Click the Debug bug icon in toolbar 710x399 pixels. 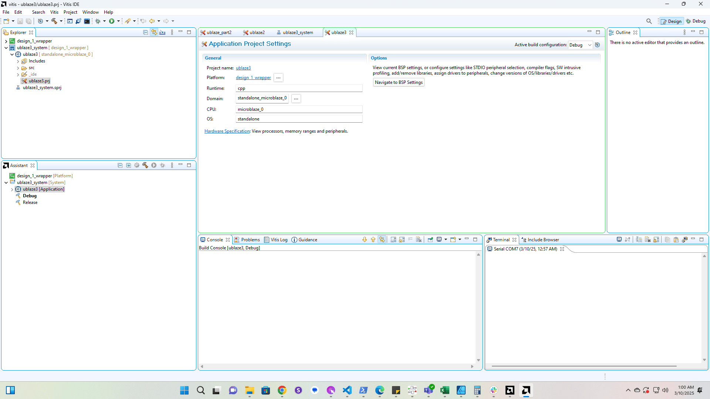pos(98,21)
